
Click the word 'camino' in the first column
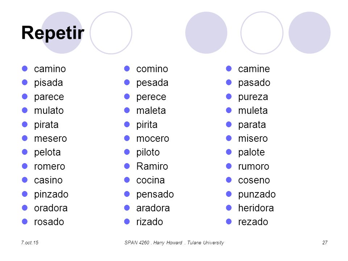(x=50, y=69)
